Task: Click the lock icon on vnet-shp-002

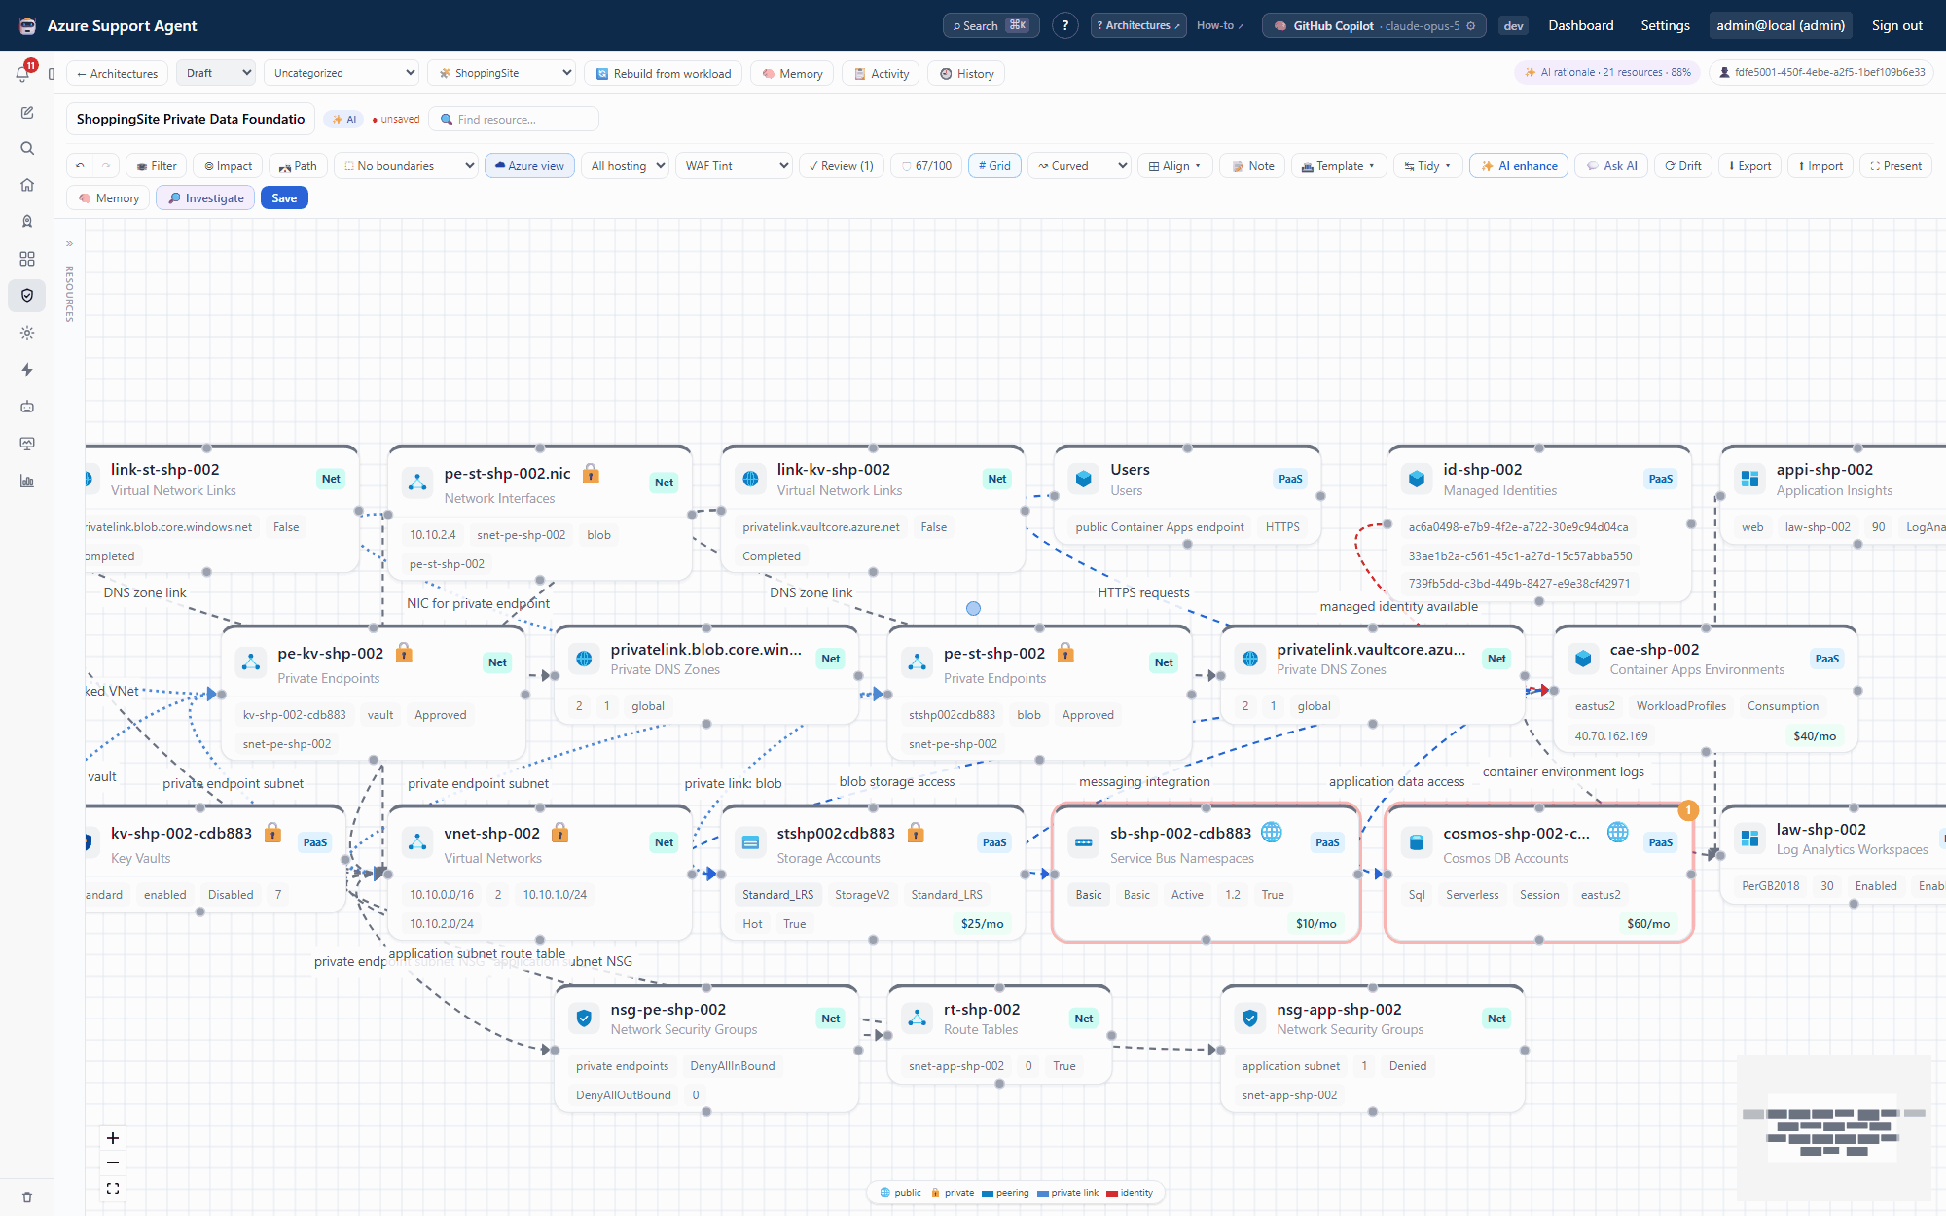Action: pyautogui.click(x=559, y=833)
